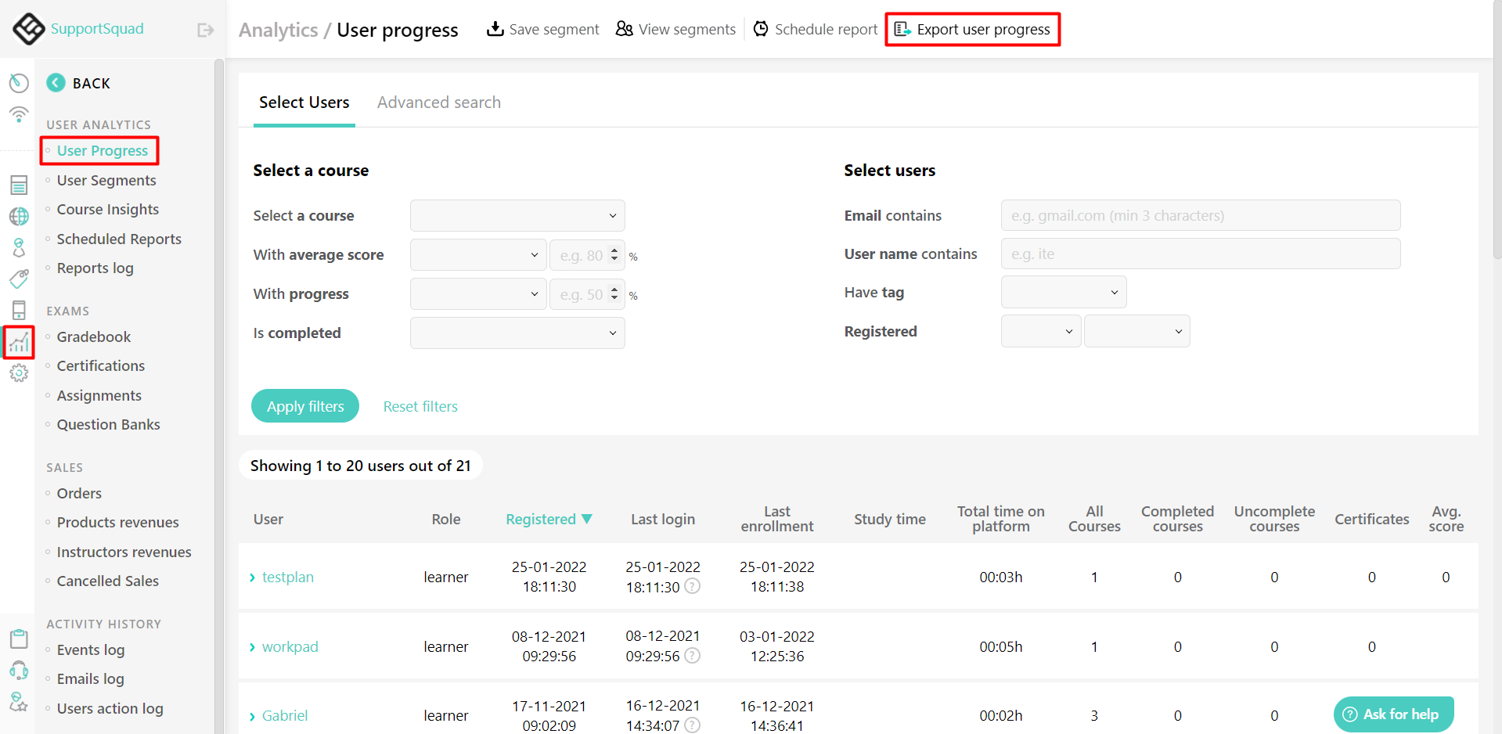This screenshot has width=1502, height=734.
Task: Open the Have tag dropdown
Action: tap(1063, 291)
